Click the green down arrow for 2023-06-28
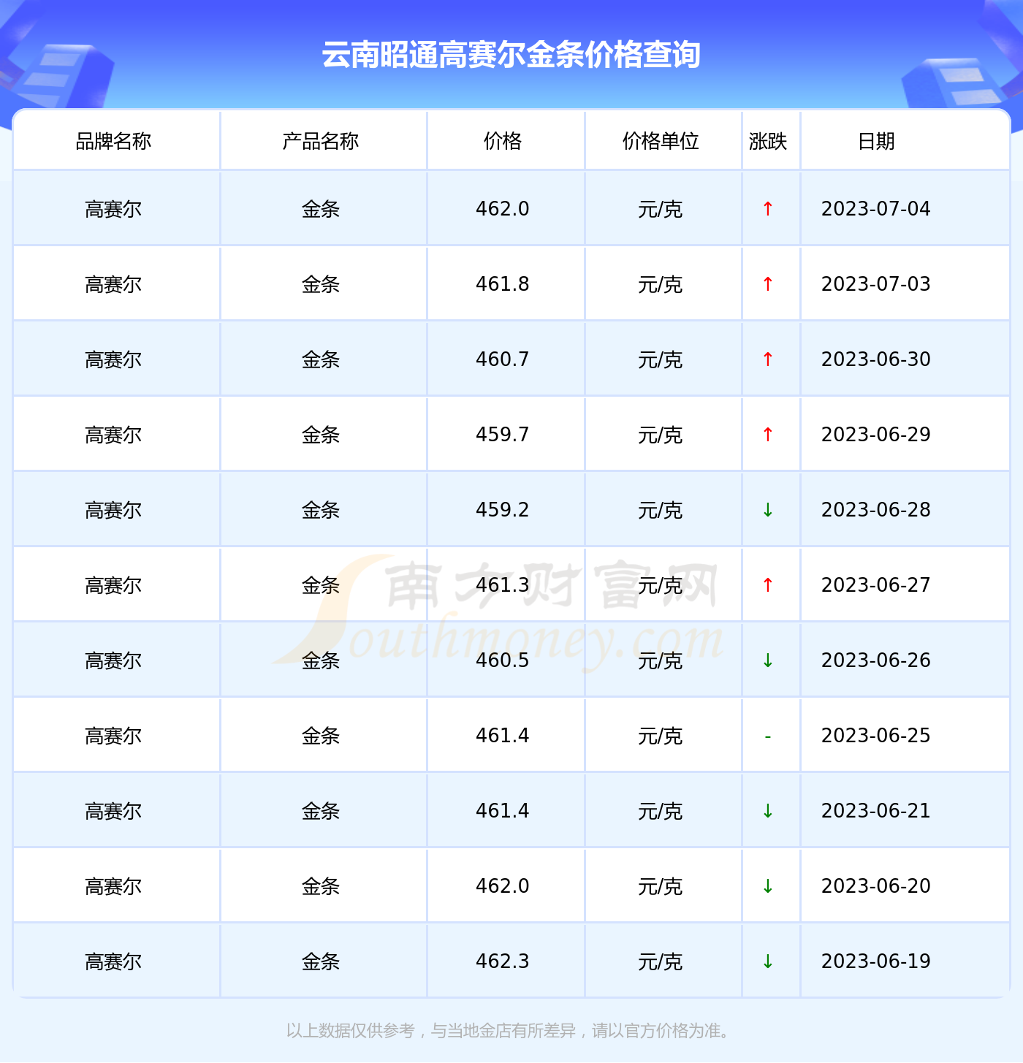The width and height of the screenshot is (1023, 1063). point(767,510)
